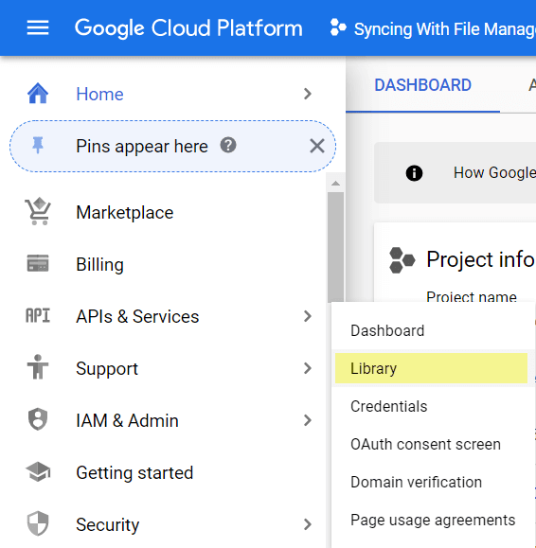Open APIs & Services menu item
536x548 pixels.
point(137,317)
